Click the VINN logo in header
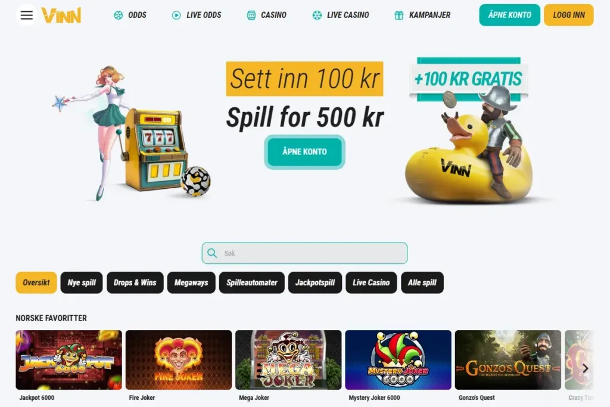 click(x=61, y=15)
